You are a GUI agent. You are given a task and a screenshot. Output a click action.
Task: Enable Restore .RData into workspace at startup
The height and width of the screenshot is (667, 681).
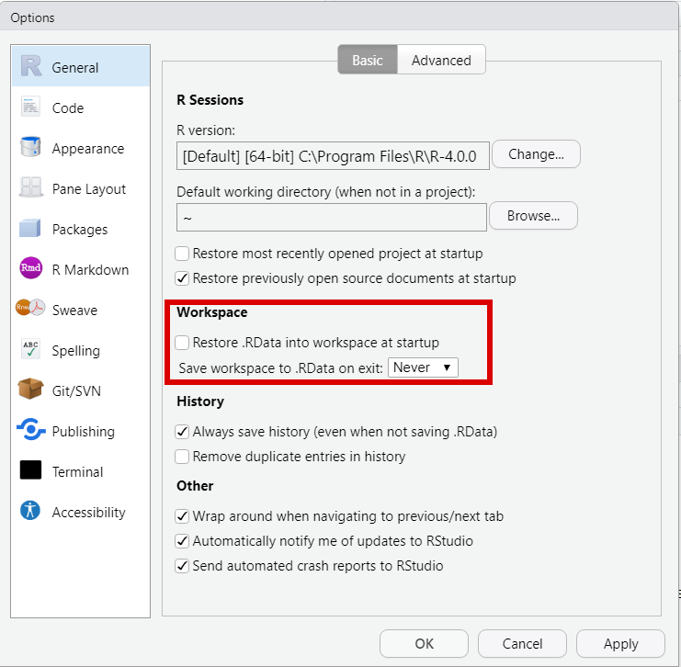click(x=183, y=343)
